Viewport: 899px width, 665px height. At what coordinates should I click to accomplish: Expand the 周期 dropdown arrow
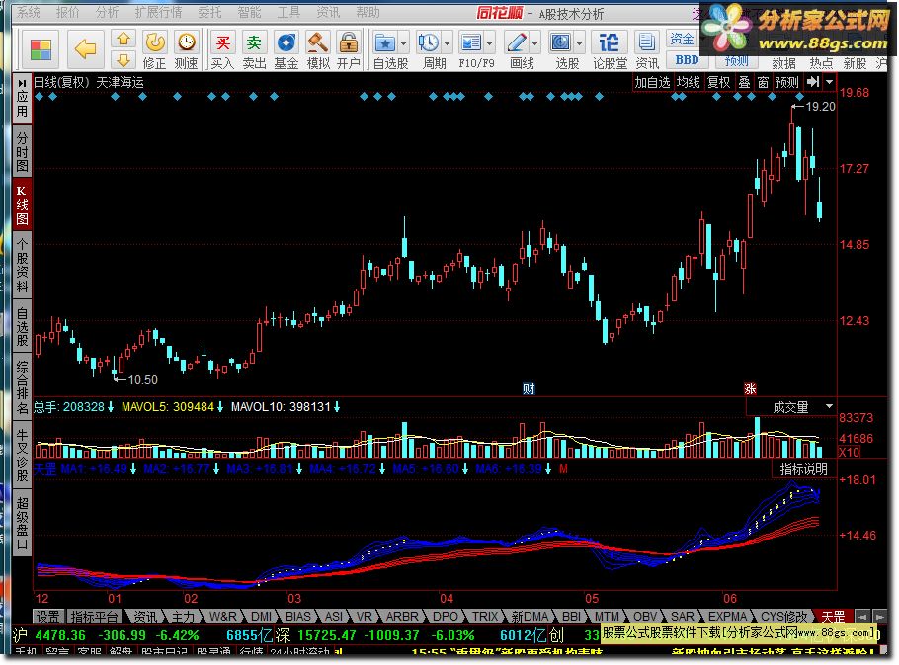(448, 43)
